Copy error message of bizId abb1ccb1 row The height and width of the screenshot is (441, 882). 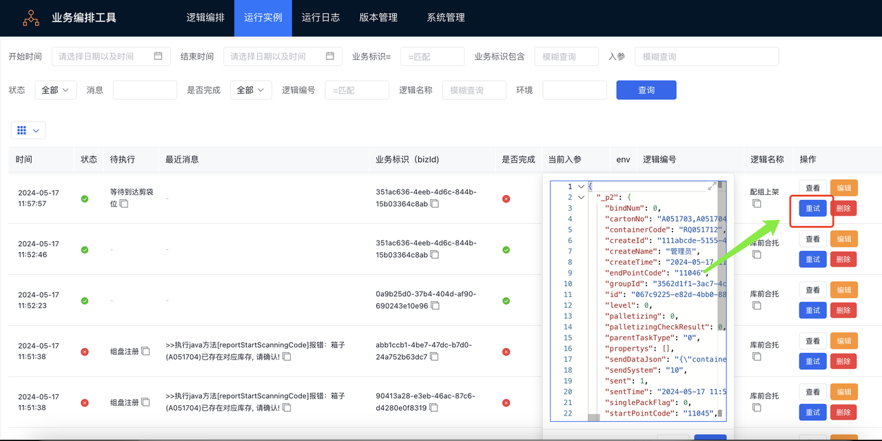[287, 357]
